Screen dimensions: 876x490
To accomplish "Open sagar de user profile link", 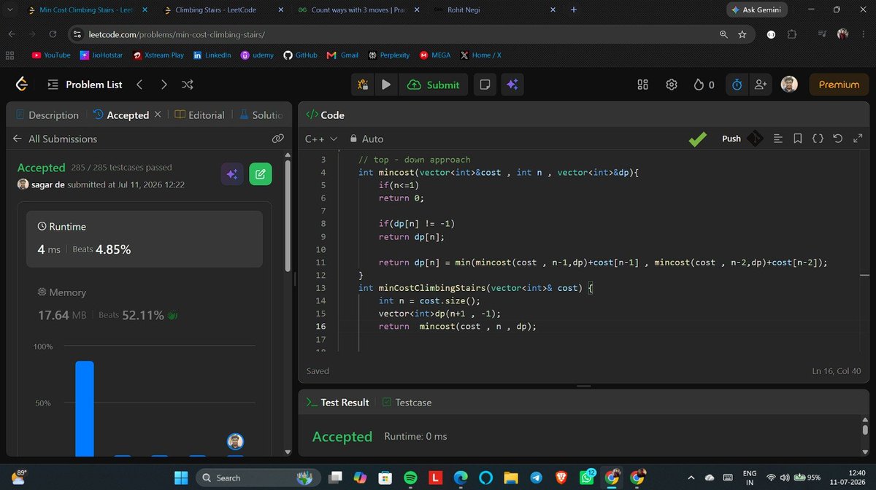I will [48, 184].
